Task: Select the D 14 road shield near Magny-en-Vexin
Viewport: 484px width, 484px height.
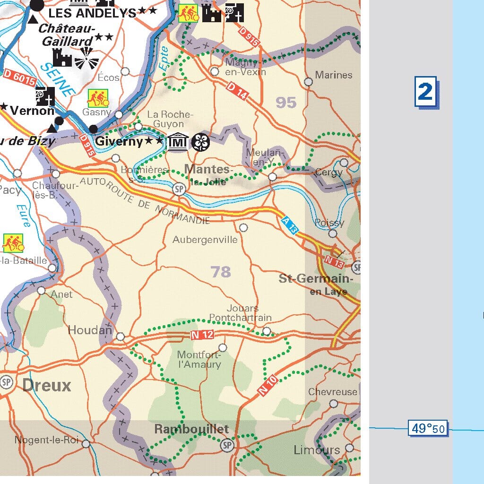Action: (237, 90)
